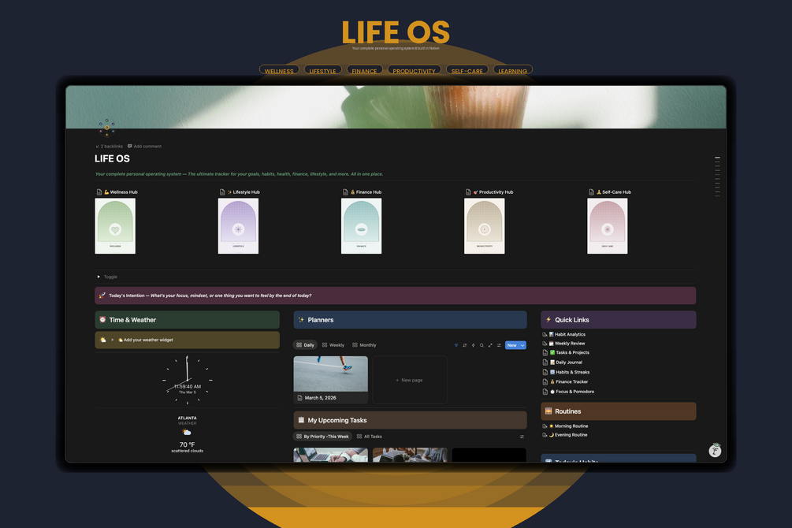This screenshot has height=528, width=792.
Task: Open settings icon in My Upcoming Tasks toolbar
Action: pos(522,437)
